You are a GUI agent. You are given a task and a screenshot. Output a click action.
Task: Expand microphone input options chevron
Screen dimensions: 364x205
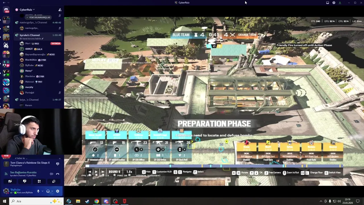click(x=42, y=191)
